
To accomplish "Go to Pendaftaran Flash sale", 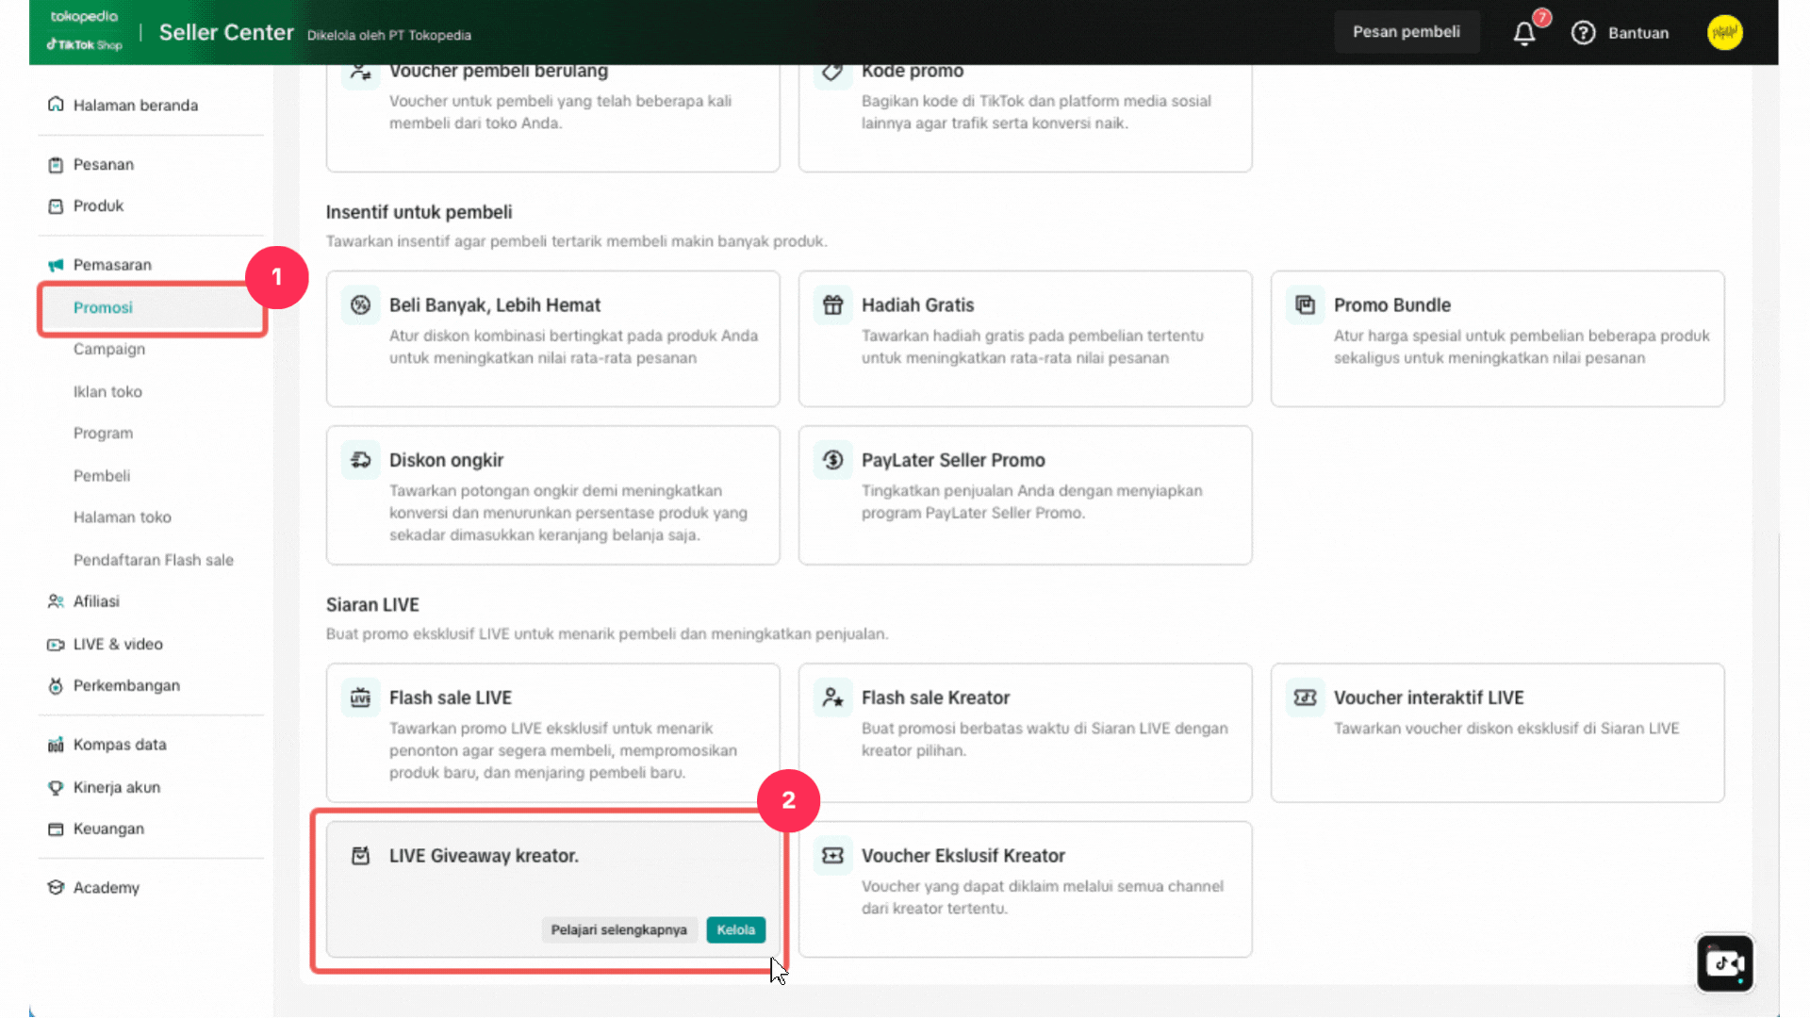I will click(x=154, y=560).
